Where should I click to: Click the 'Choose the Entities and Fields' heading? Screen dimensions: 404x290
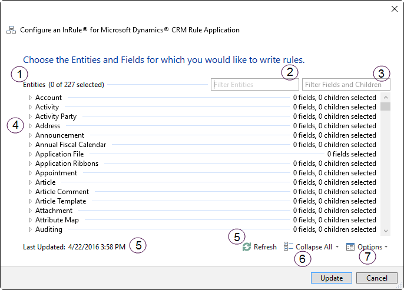point(164,60)
